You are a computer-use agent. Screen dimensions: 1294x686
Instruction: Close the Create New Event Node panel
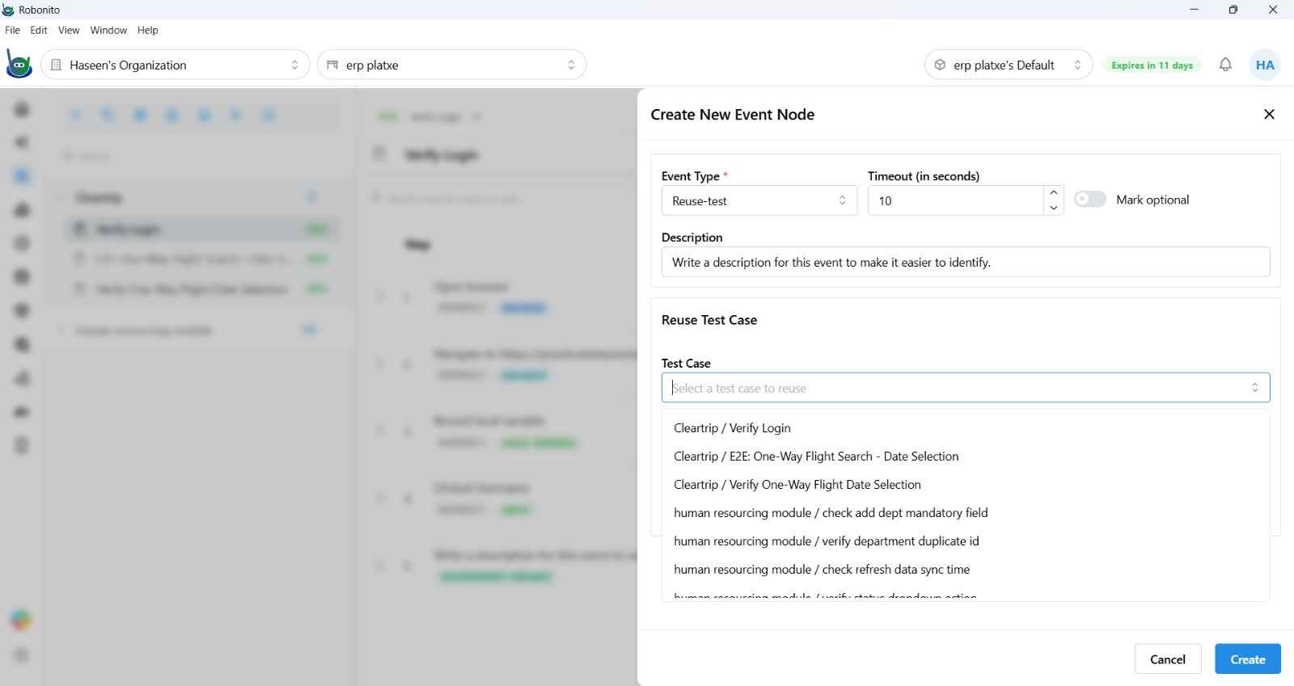coord(1269,114)
